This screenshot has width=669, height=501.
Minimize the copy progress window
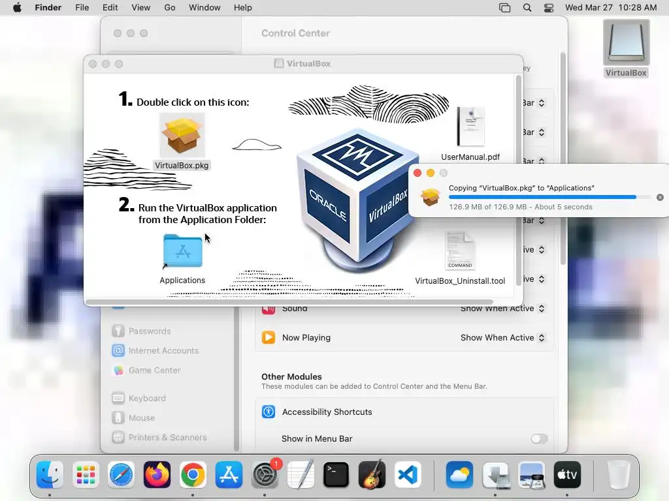pos(431,173)
